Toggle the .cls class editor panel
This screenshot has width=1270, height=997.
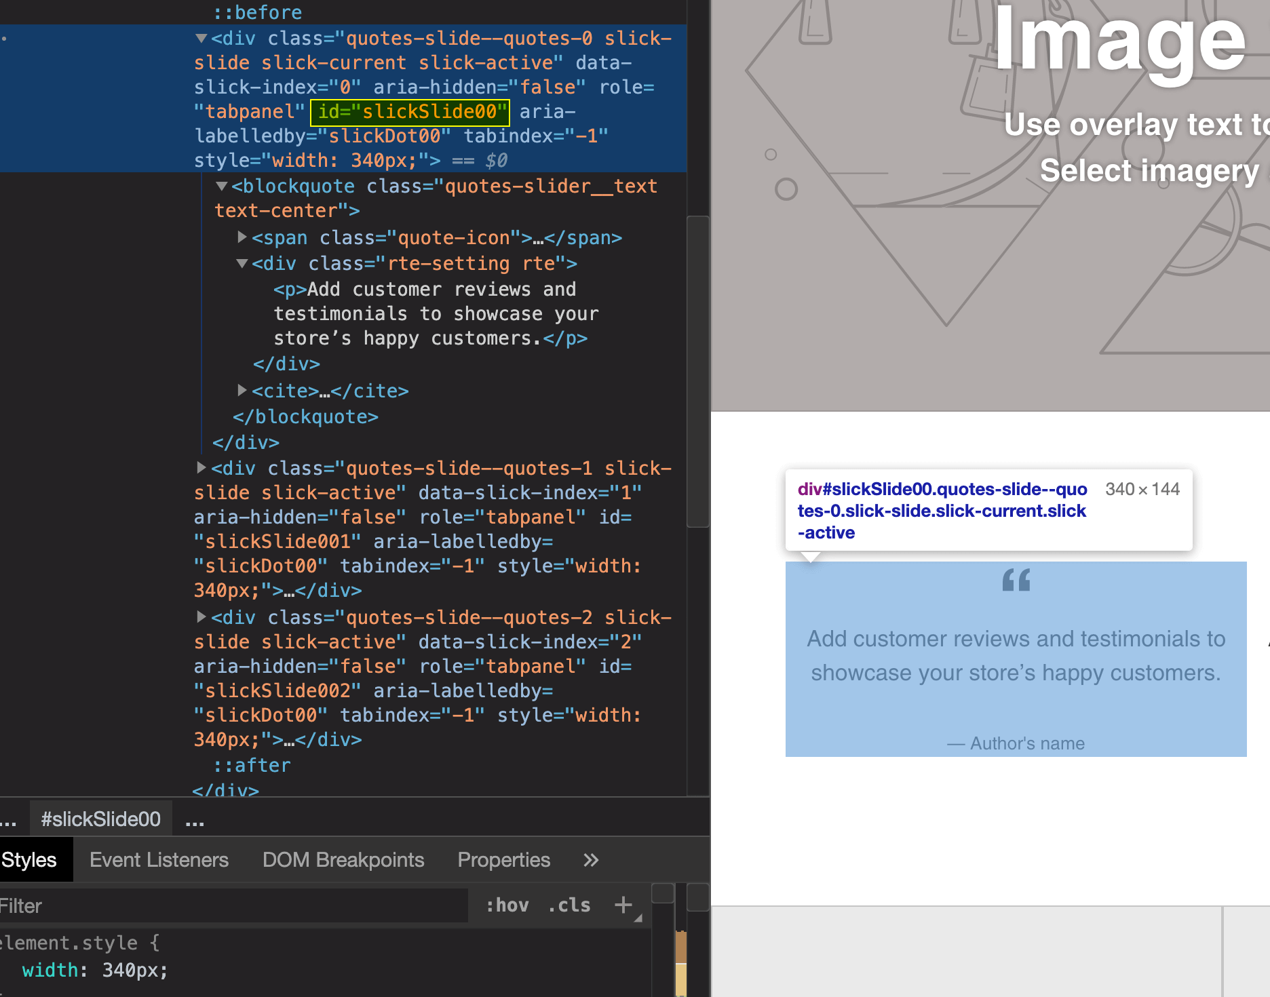click(569, 905)
